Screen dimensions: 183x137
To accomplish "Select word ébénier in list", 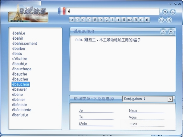I will pos(18,100).
